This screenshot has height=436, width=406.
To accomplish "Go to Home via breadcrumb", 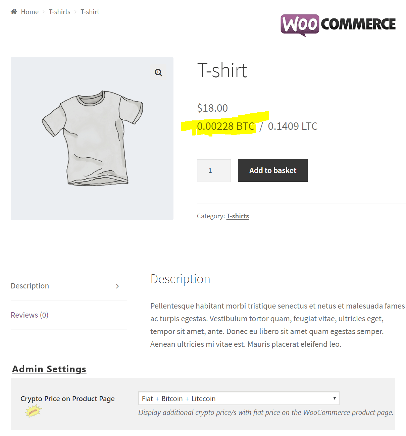I will pyautogui.click(x=30, y=12).
